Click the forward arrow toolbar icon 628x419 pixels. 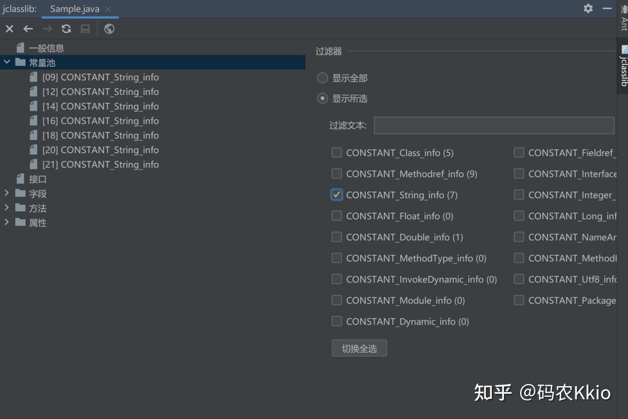tap(48, 29)
